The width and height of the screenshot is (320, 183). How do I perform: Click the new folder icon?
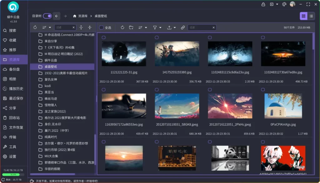[x=131, y=27]
